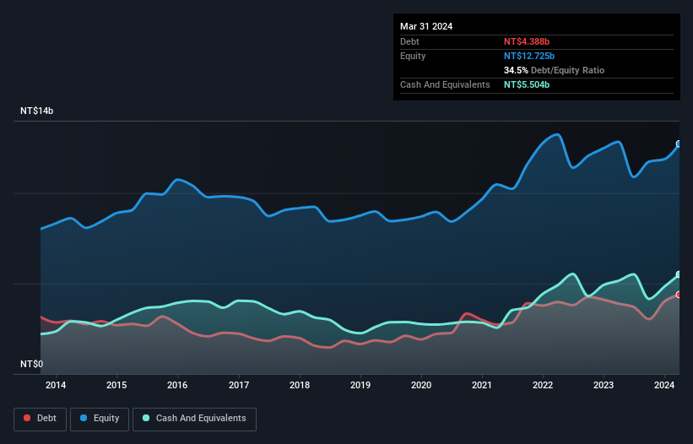Click the red Debt legend dot
The image size is (693, 444).
point(27,418)
